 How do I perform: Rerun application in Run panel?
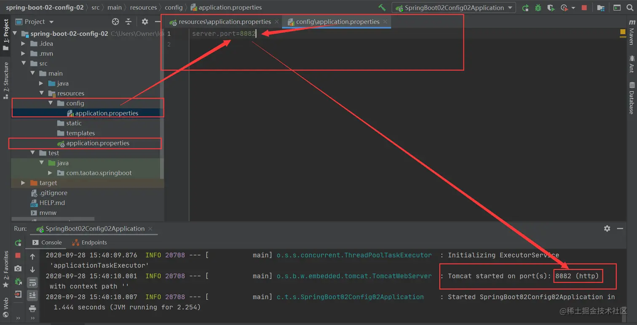click(18, 243)
